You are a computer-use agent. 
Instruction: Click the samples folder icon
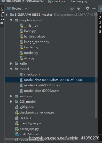click(x=17, y=96)
